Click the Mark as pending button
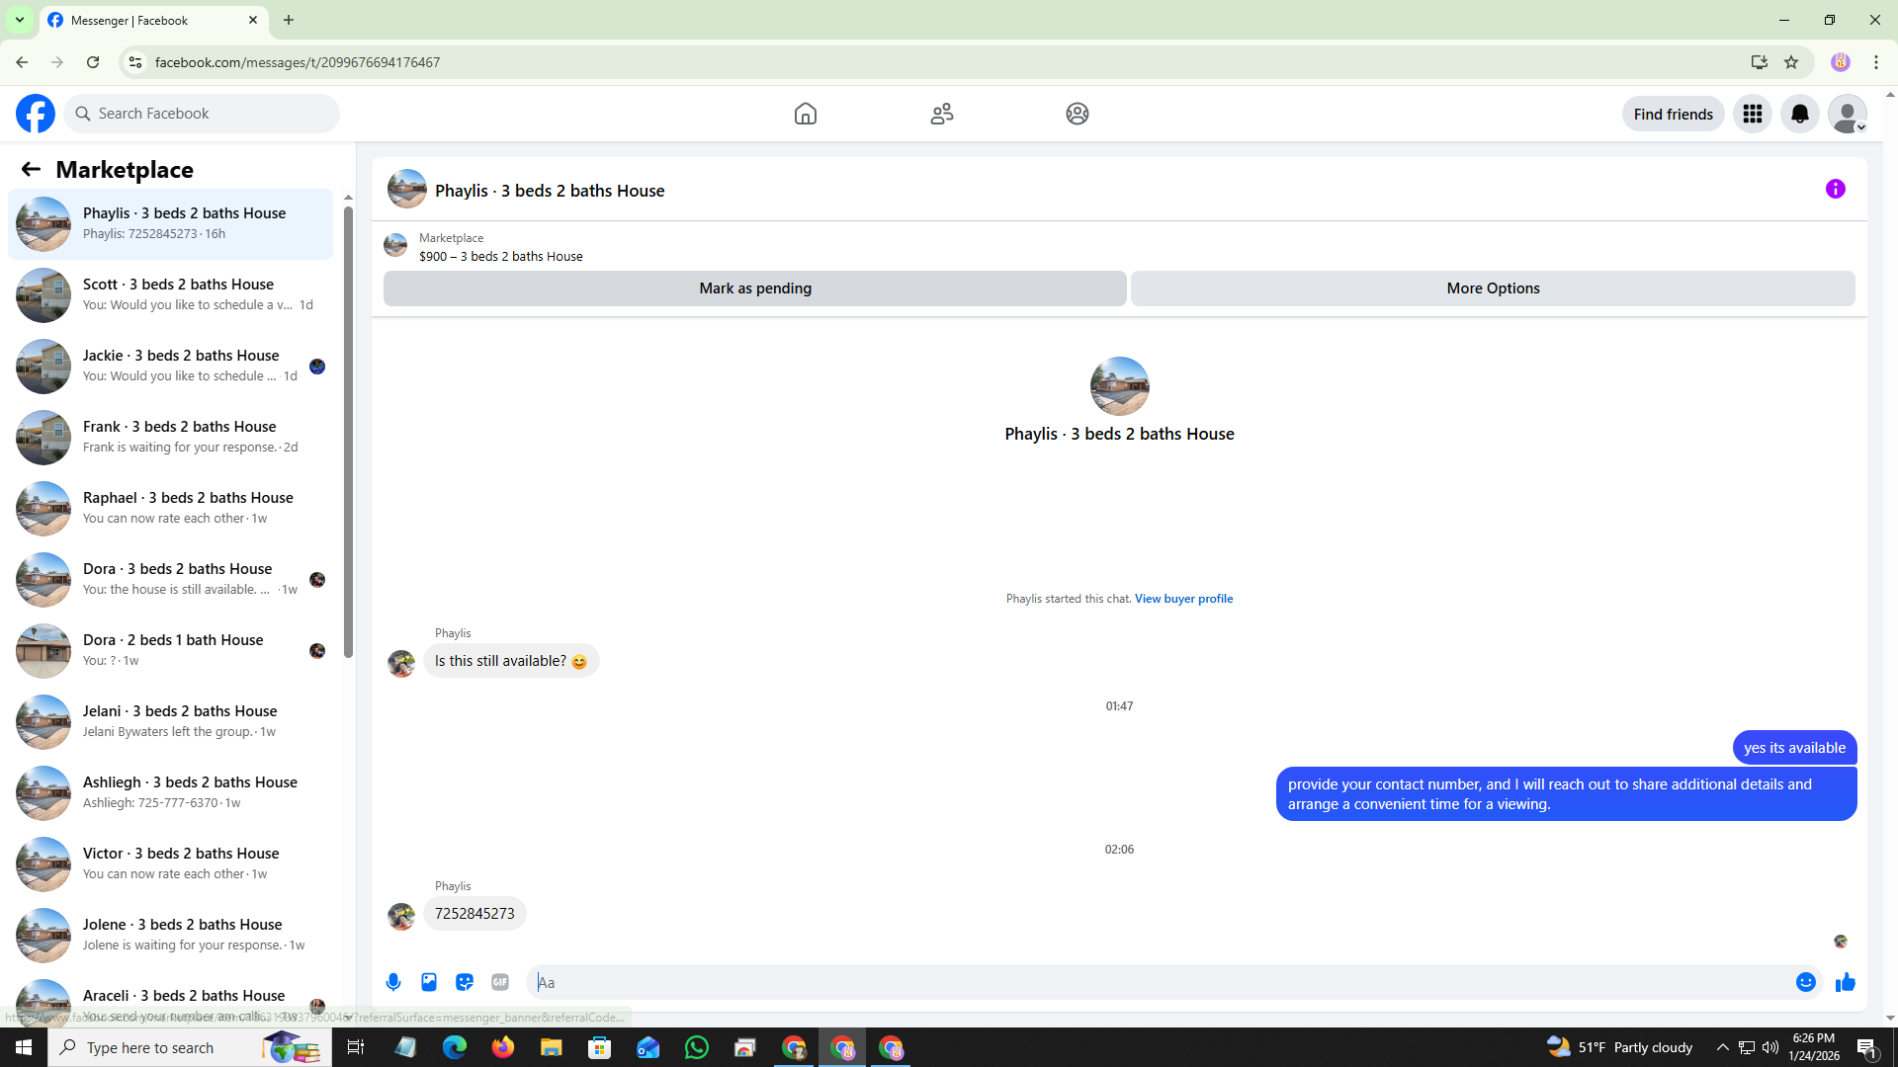This screenshot has width=1898, height=1067. (754, 288)
